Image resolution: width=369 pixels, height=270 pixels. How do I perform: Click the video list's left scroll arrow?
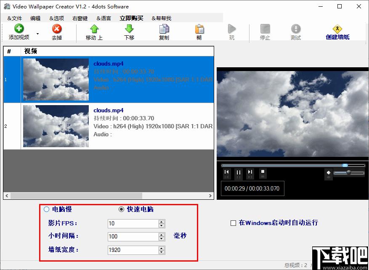7,196
